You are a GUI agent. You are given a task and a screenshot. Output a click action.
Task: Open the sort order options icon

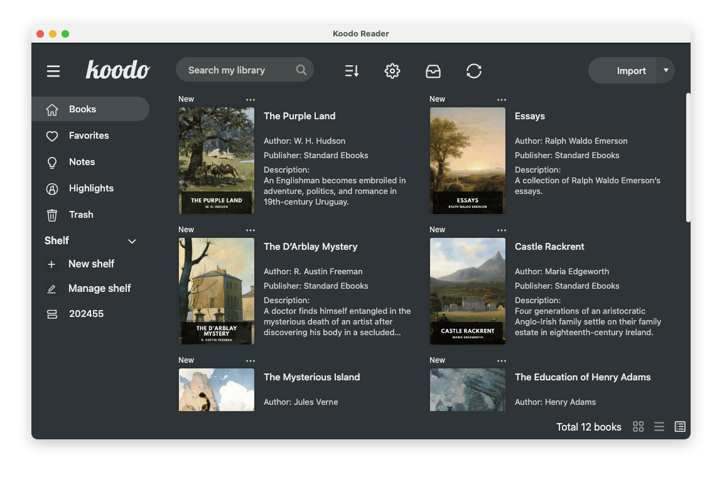(352, 71)
